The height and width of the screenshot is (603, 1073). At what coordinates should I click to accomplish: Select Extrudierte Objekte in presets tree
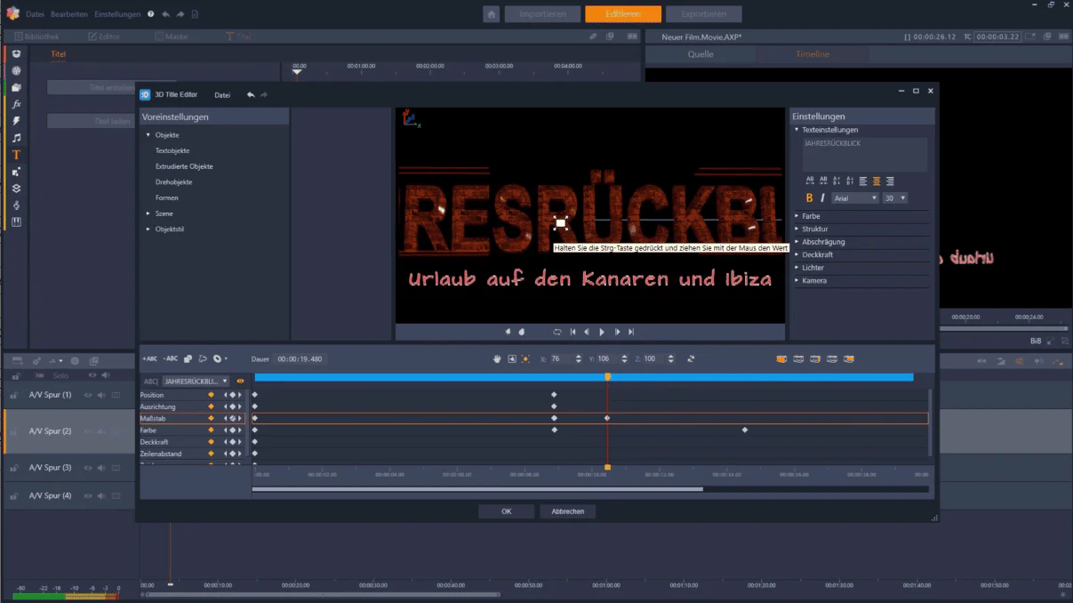[184, 166]
